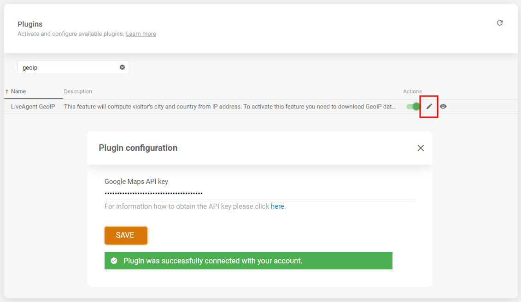This screenshot has width=521, height=302.
Task: Disable the LiveAgent GeoIP plugin switch
Action: point(413,107)
